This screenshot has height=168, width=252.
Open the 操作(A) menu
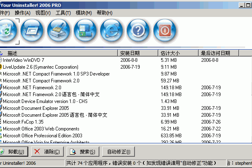pos(23,13)
